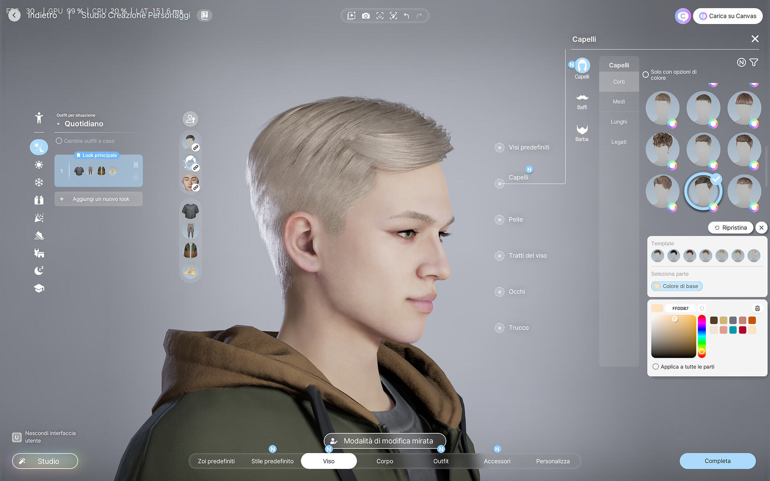This screenshot has height=481, width=770.
Task: Open the hair filter funnel icon
Action: coord(754,62)
